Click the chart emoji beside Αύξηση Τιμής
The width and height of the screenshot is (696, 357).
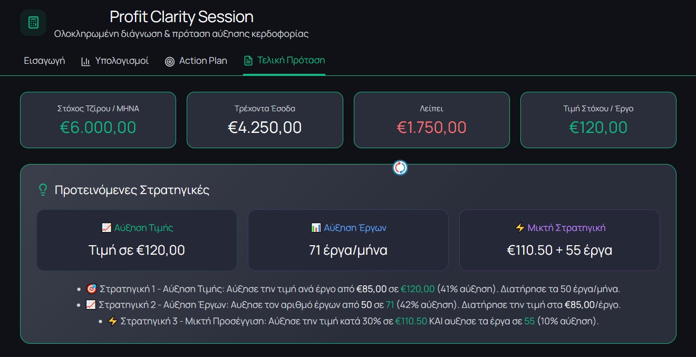click(106, 228)
